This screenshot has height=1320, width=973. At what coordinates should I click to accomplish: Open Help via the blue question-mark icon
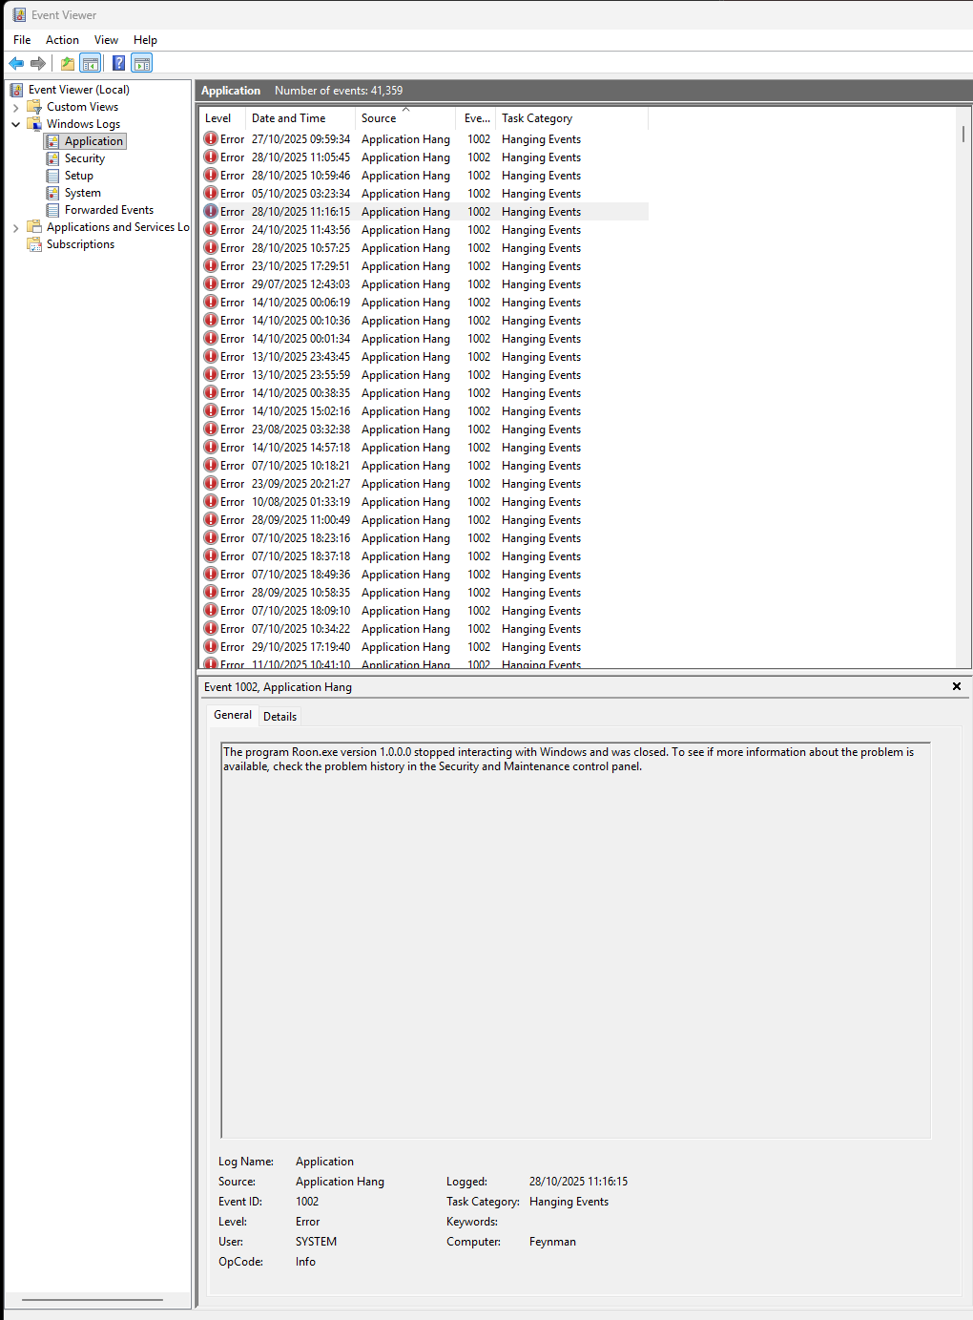[x=118, y=64]
